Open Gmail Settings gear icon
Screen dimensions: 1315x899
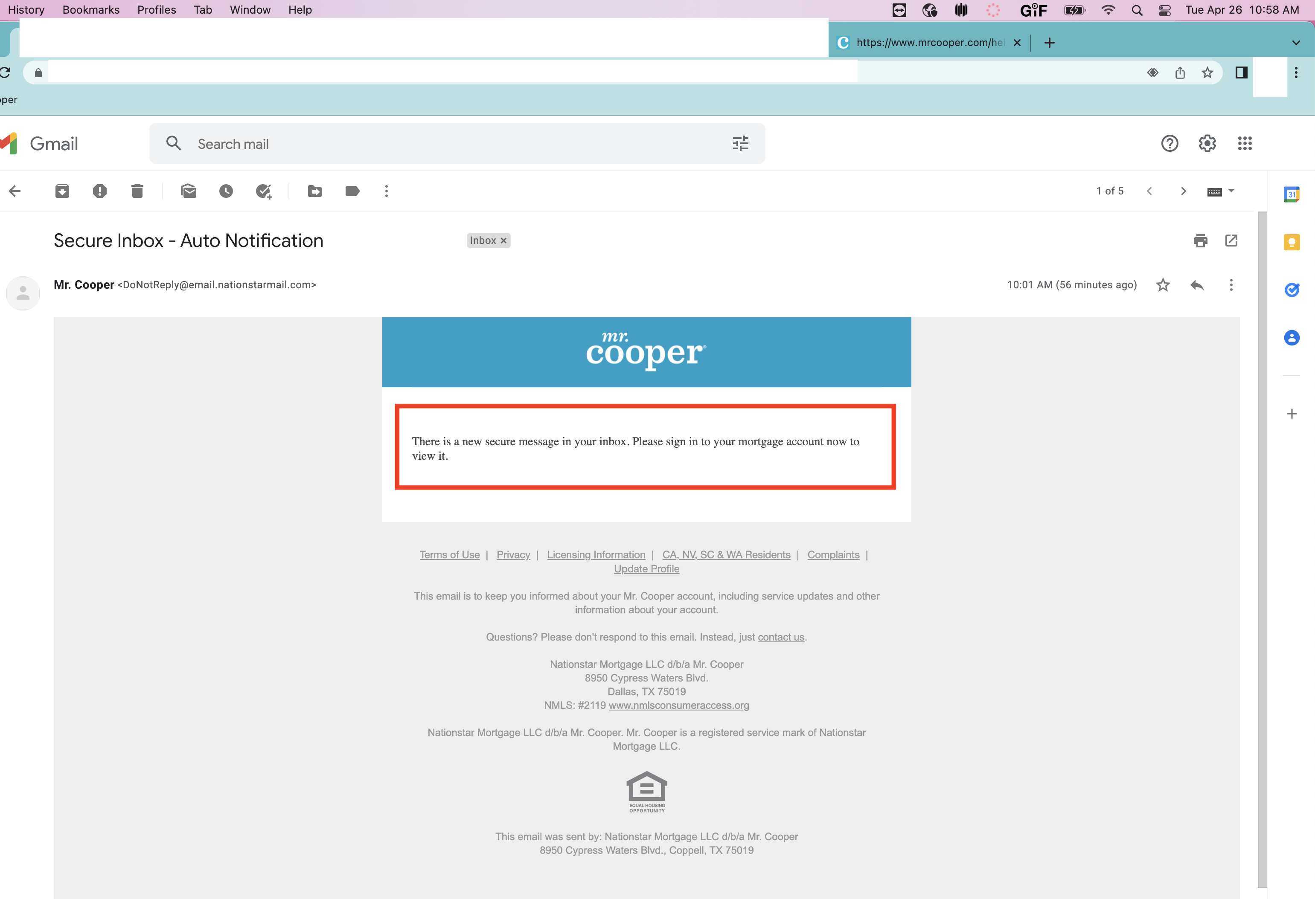point(1208,144)
